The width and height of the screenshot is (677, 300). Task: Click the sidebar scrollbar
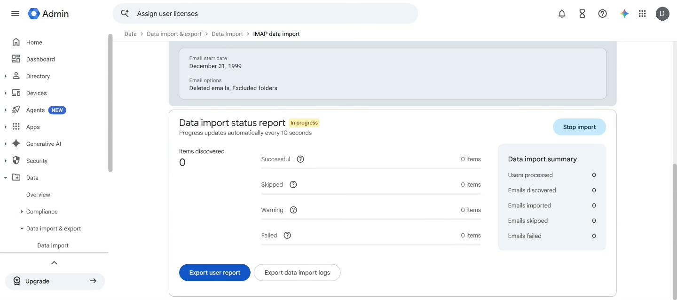pos(110,103)
